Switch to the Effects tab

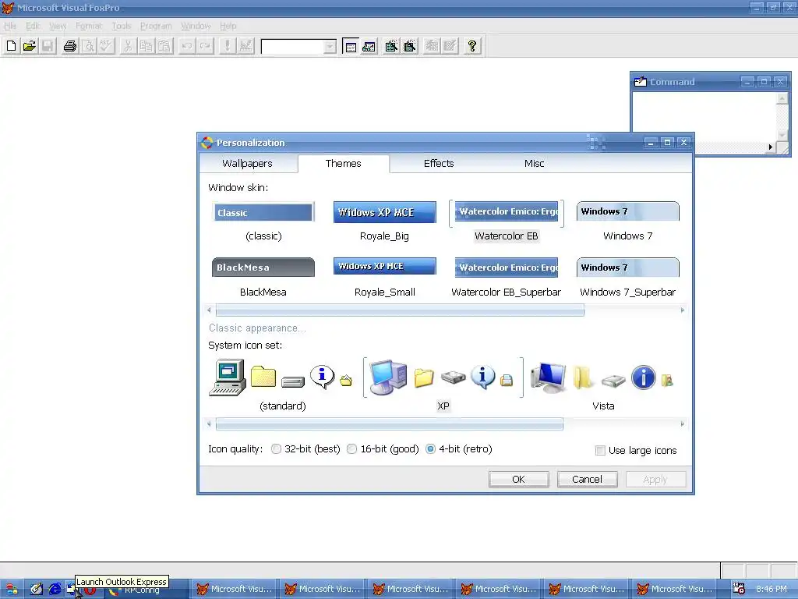[439, 164]
